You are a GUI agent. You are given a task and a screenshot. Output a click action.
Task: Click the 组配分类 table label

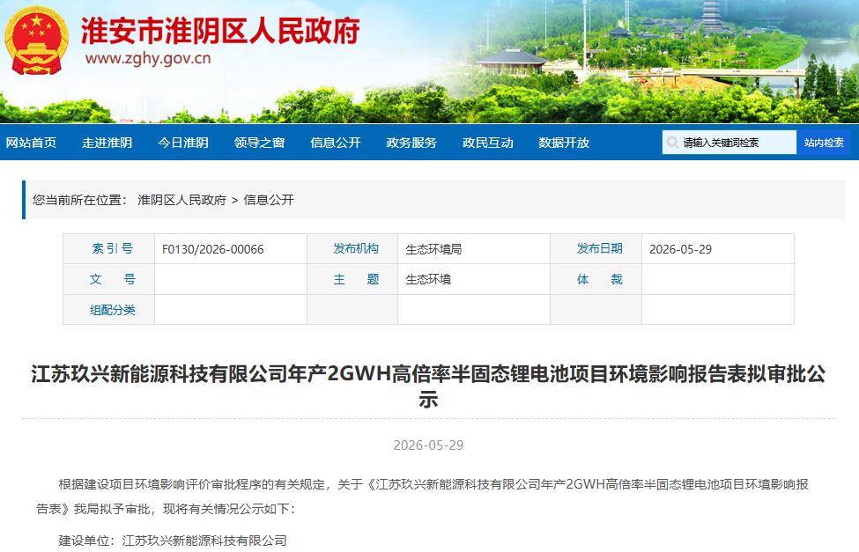112,310
